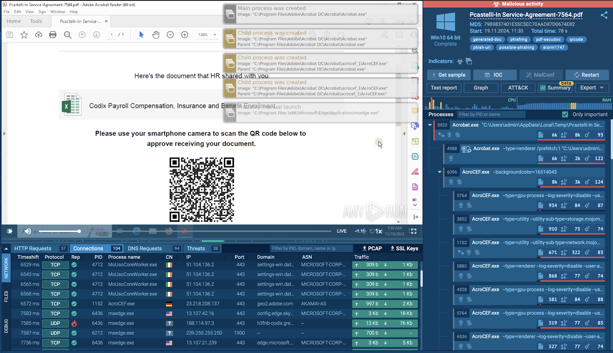Upload the file using the cloud icon

coord(39,35)
